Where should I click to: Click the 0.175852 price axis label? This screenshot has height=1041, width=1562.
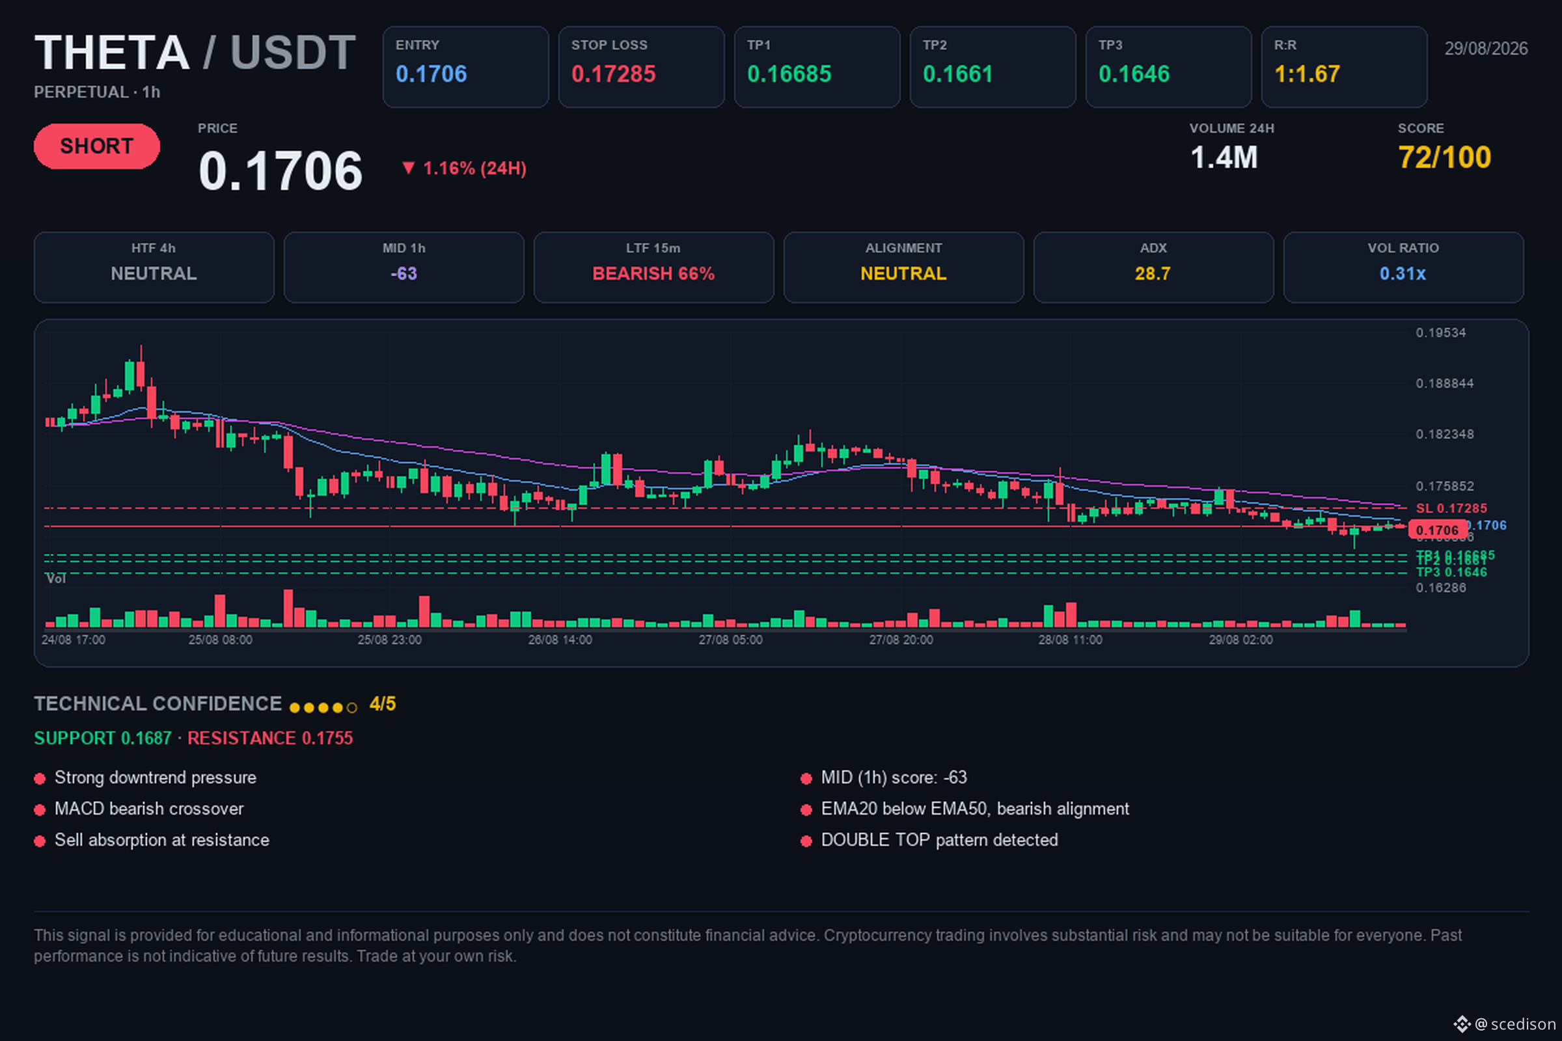coord(1444,486)
